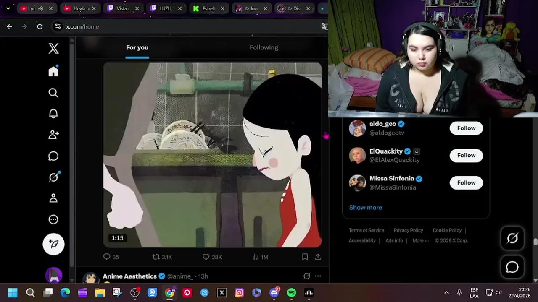Screen dimensions: 538x302
Task: View analytics showing 1M views
Action: (x=260, y=257)
